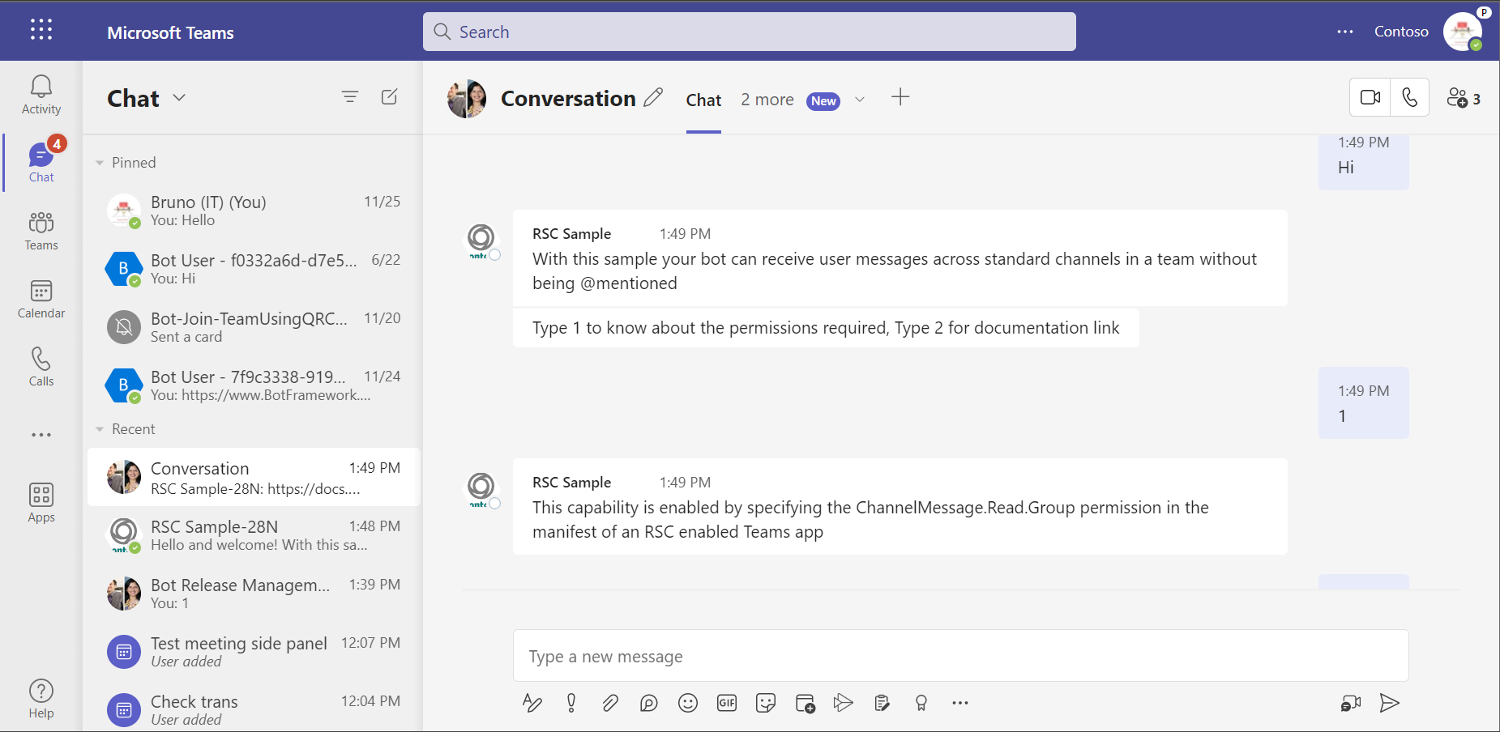Viewport: 1500px width, 732px height.
Task: Open the emoji picker
Action: tap(688, 703)
